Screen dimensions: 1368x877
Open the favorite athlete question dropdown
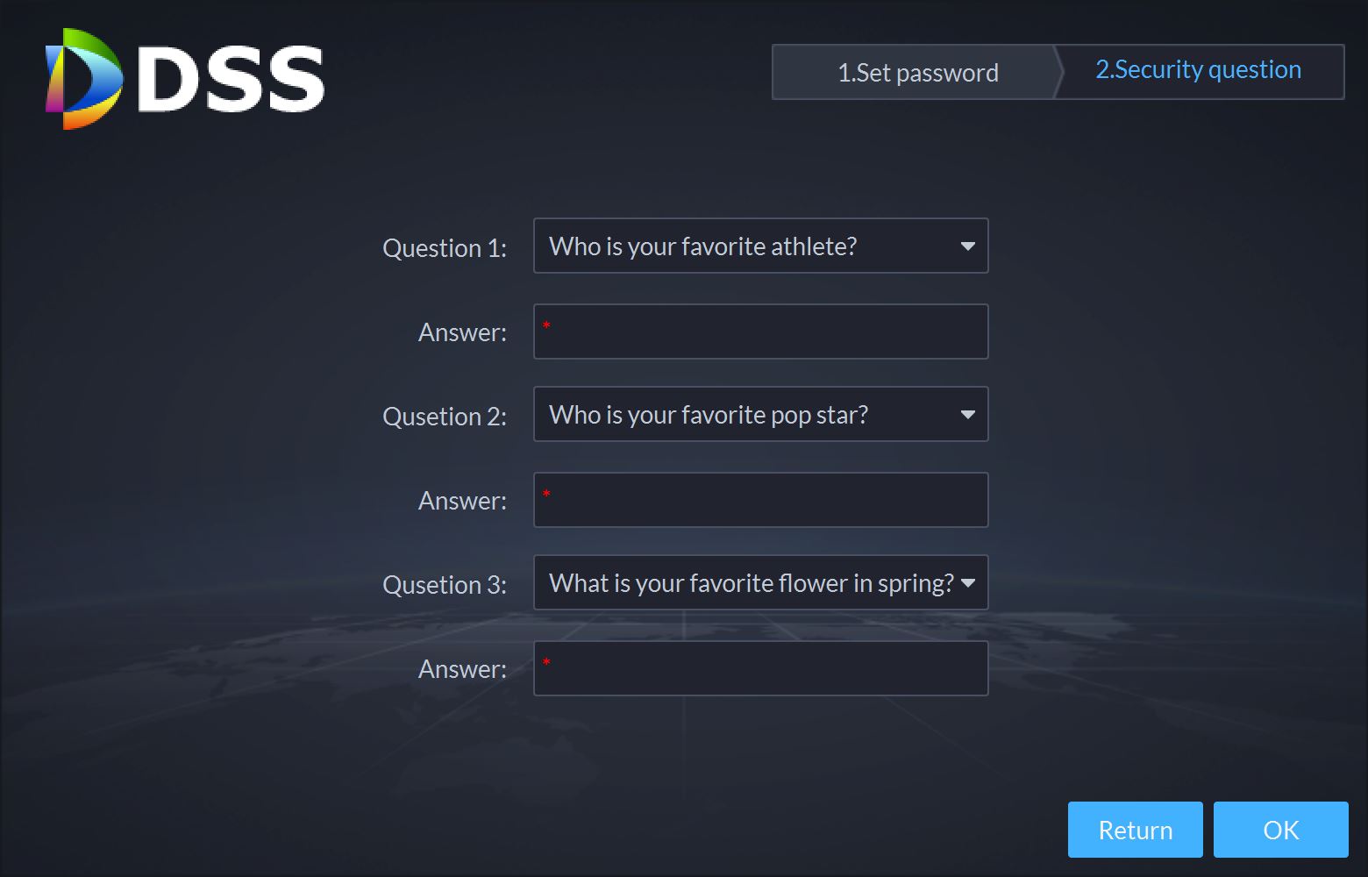click(x=745, y=246)
